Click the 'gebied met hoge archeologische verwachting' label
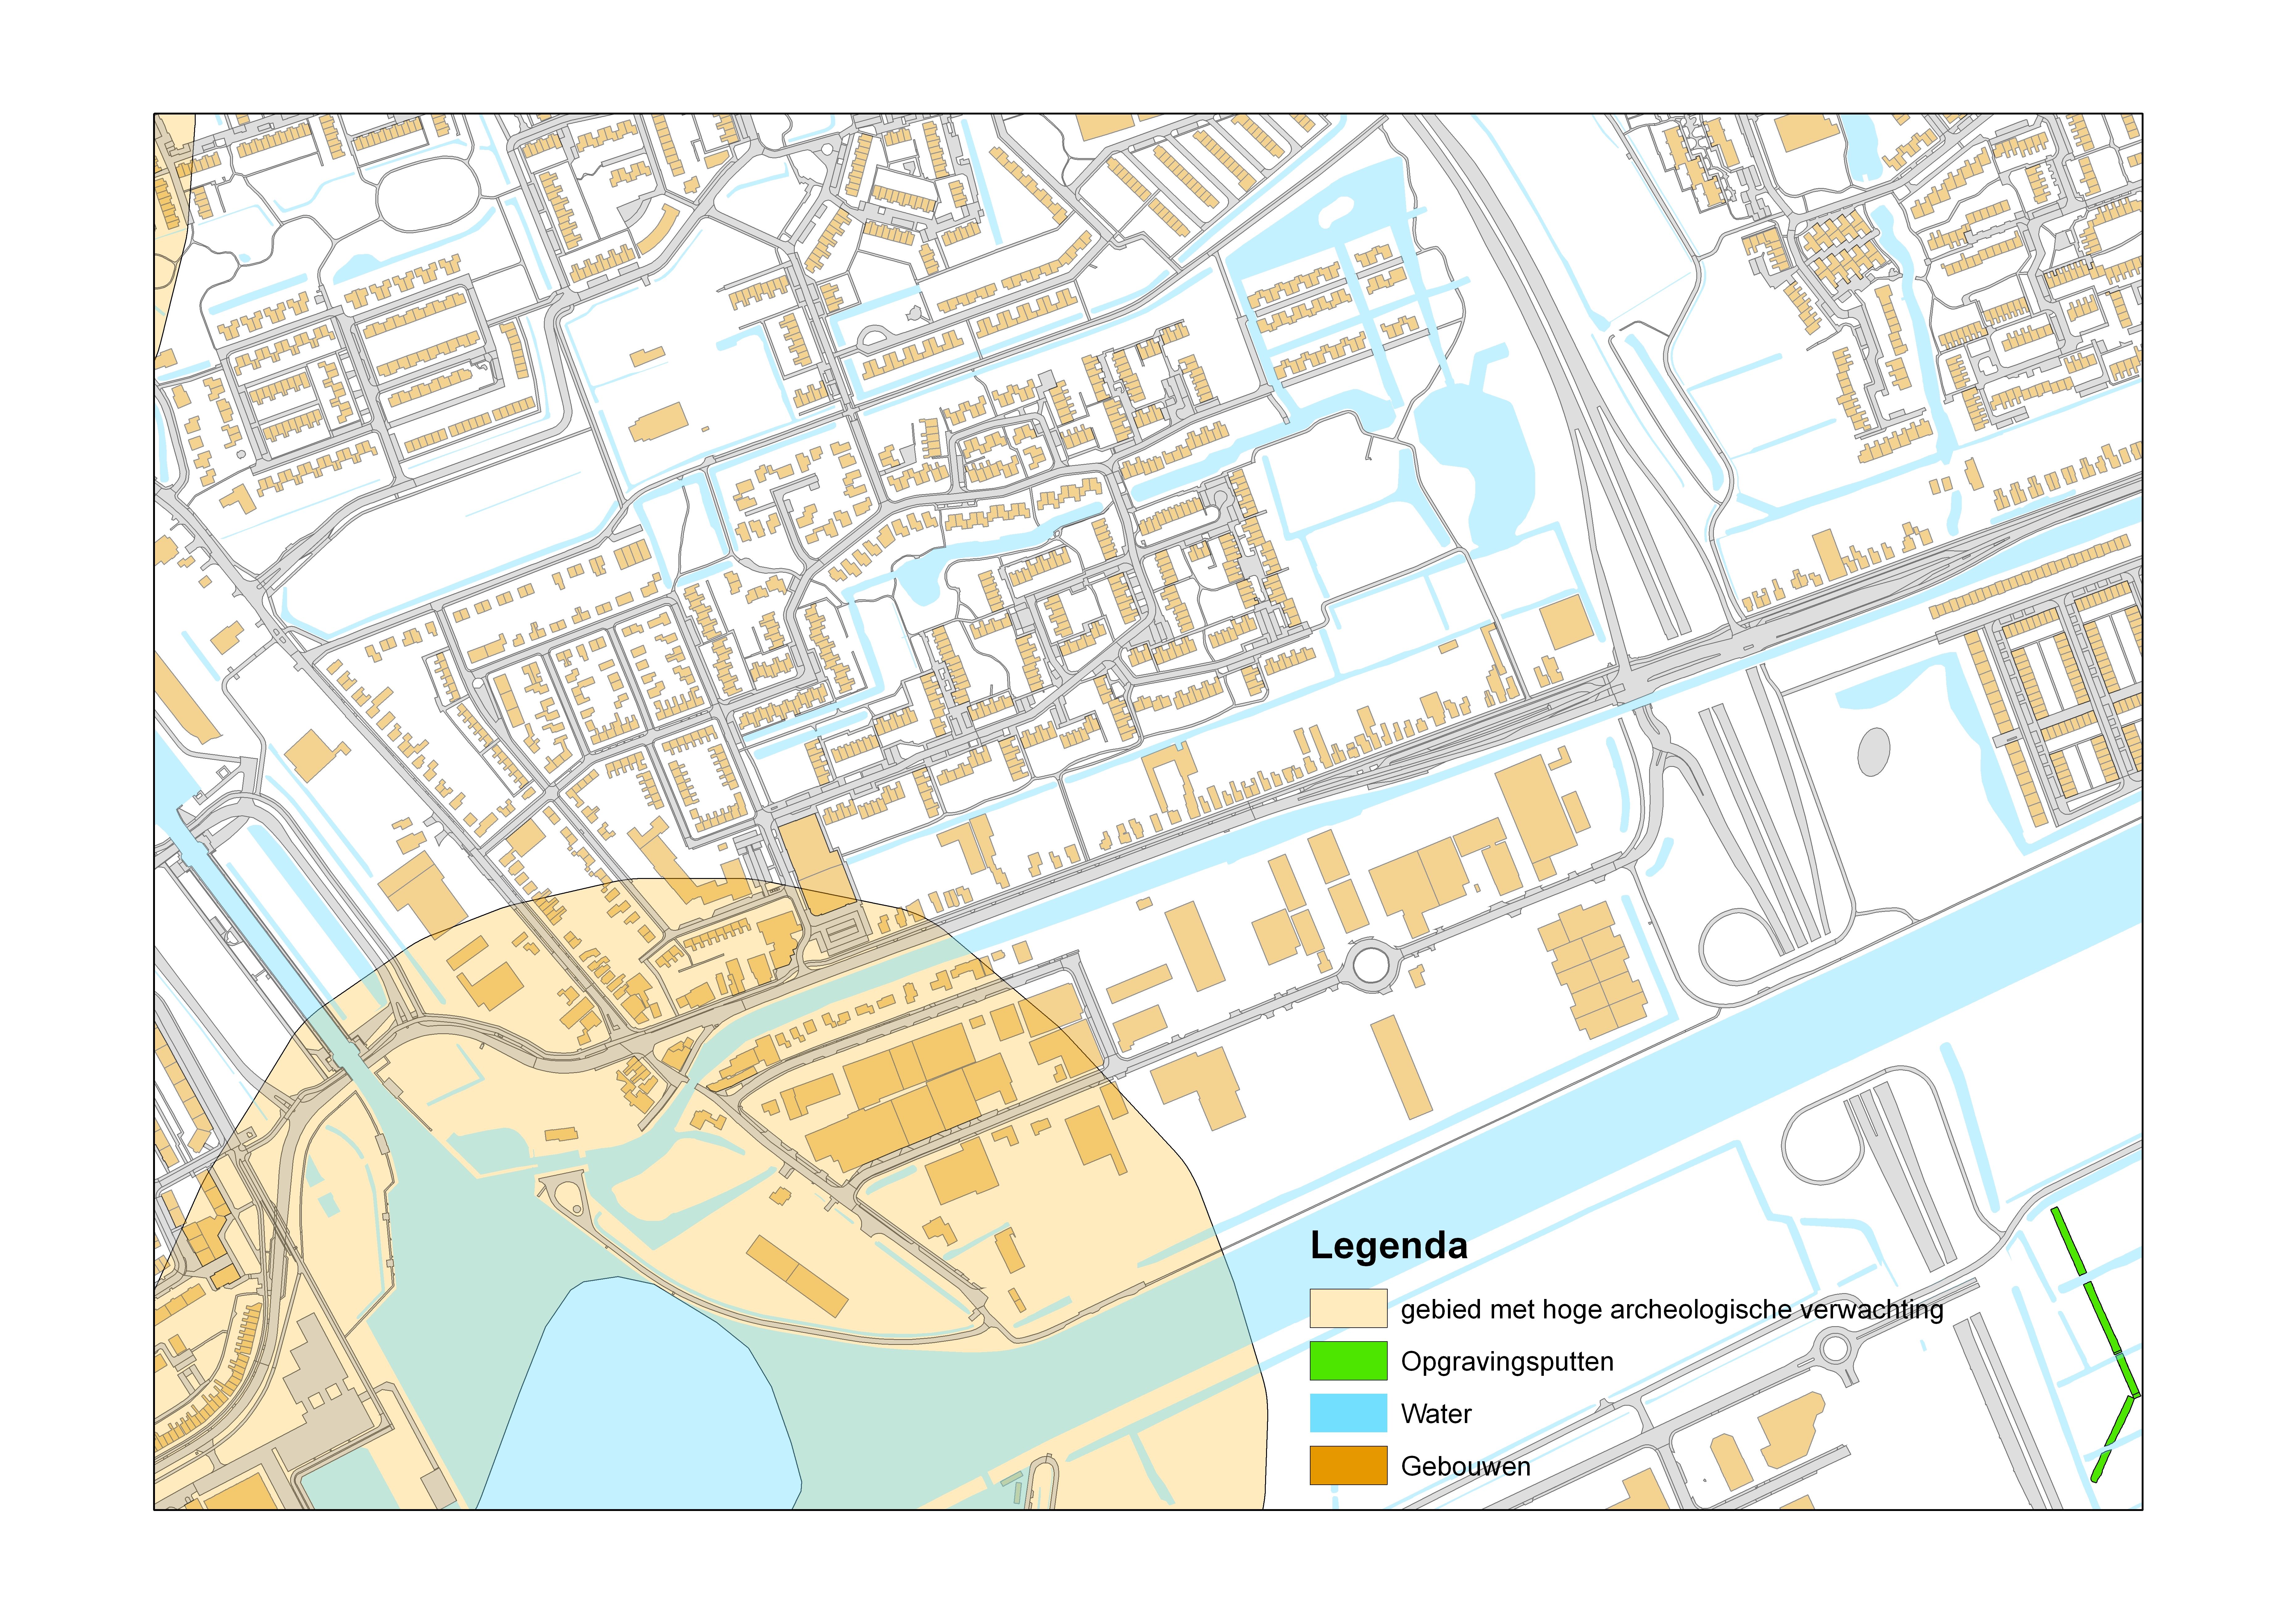The height and width of the screenshot is (1623, 2296). pos(1672,1310)
